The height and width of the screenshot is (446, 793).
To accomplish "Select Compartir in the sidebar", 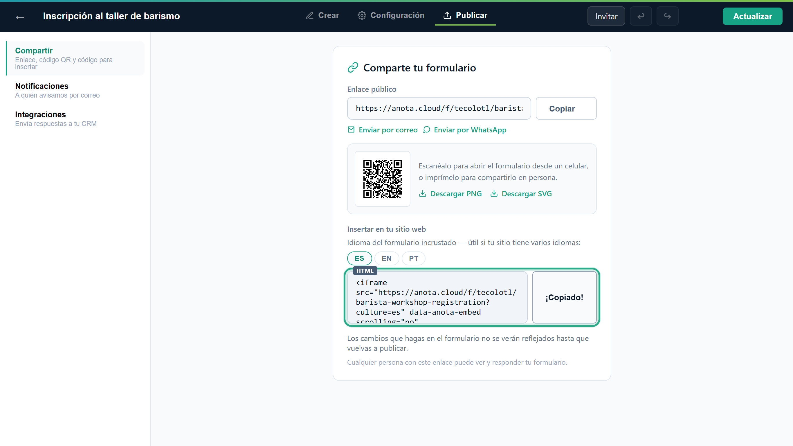I will (x=75, y=58).
